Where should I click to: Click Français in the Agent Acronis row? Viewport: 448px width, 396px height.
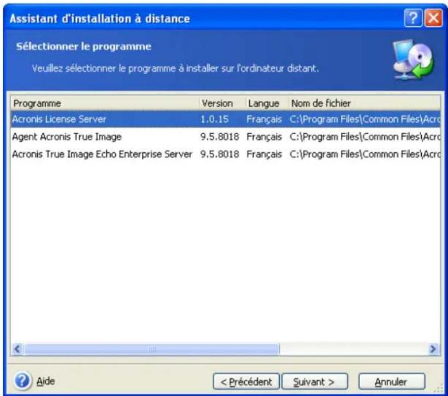264,137
